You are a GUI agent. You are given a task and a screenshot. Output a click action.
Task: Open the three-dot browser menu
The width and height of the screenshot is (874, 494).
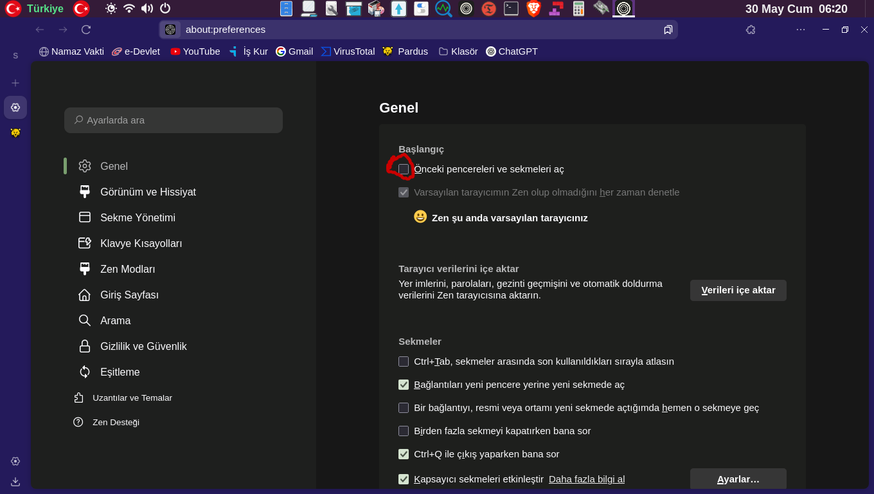click(x=800, y=30)
